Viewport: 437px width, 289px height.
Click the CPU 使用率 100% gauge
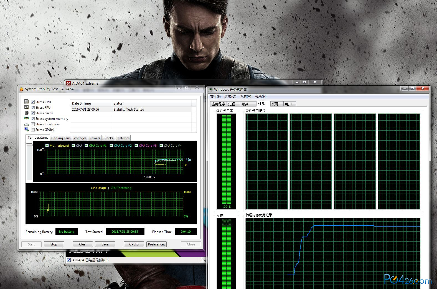click(x=226, y=161)
